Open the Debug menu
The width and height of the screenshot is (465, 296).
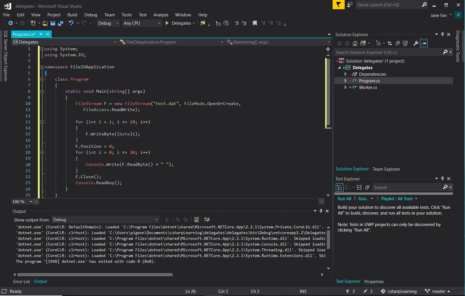(x=90, y=15)
